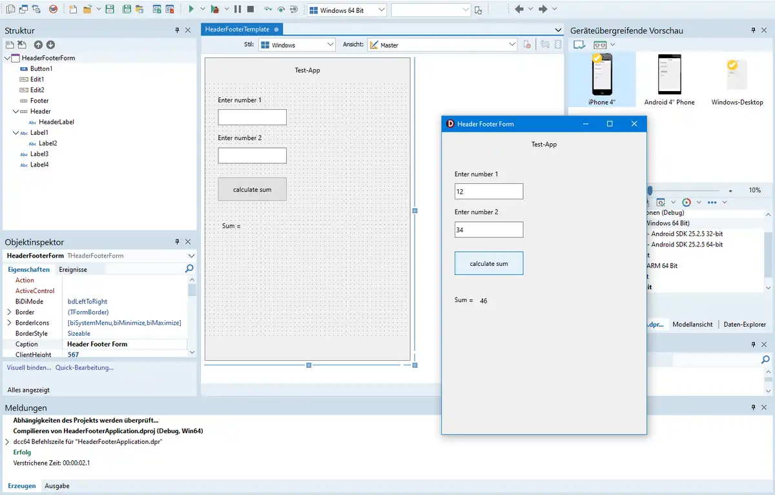Image resolution: width=775 pixels, height=495 pixels.
Task: Pin the Struktur panel
Action: point(177,30)
